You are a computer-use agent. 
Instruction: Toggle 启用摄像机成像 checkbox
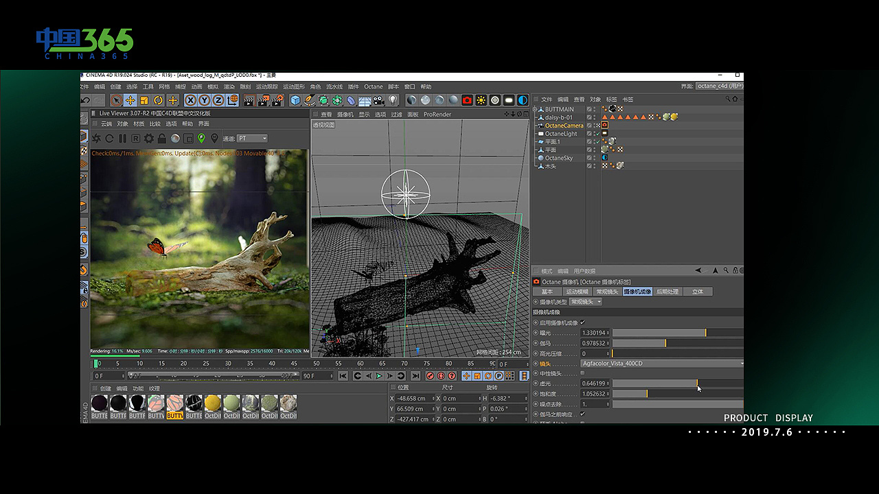(x=583, y=322)
